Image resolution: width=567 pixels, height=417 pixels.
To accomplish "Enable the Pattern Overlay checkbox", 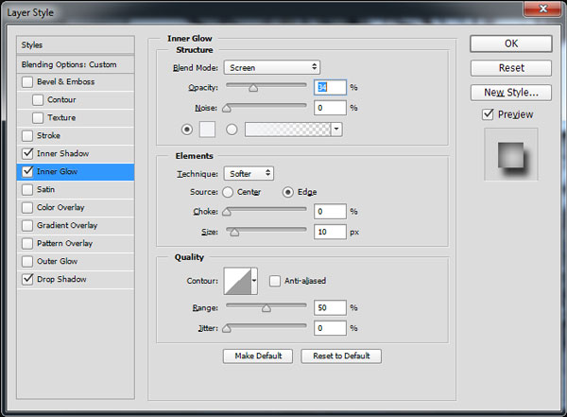I will coord(27,243).
